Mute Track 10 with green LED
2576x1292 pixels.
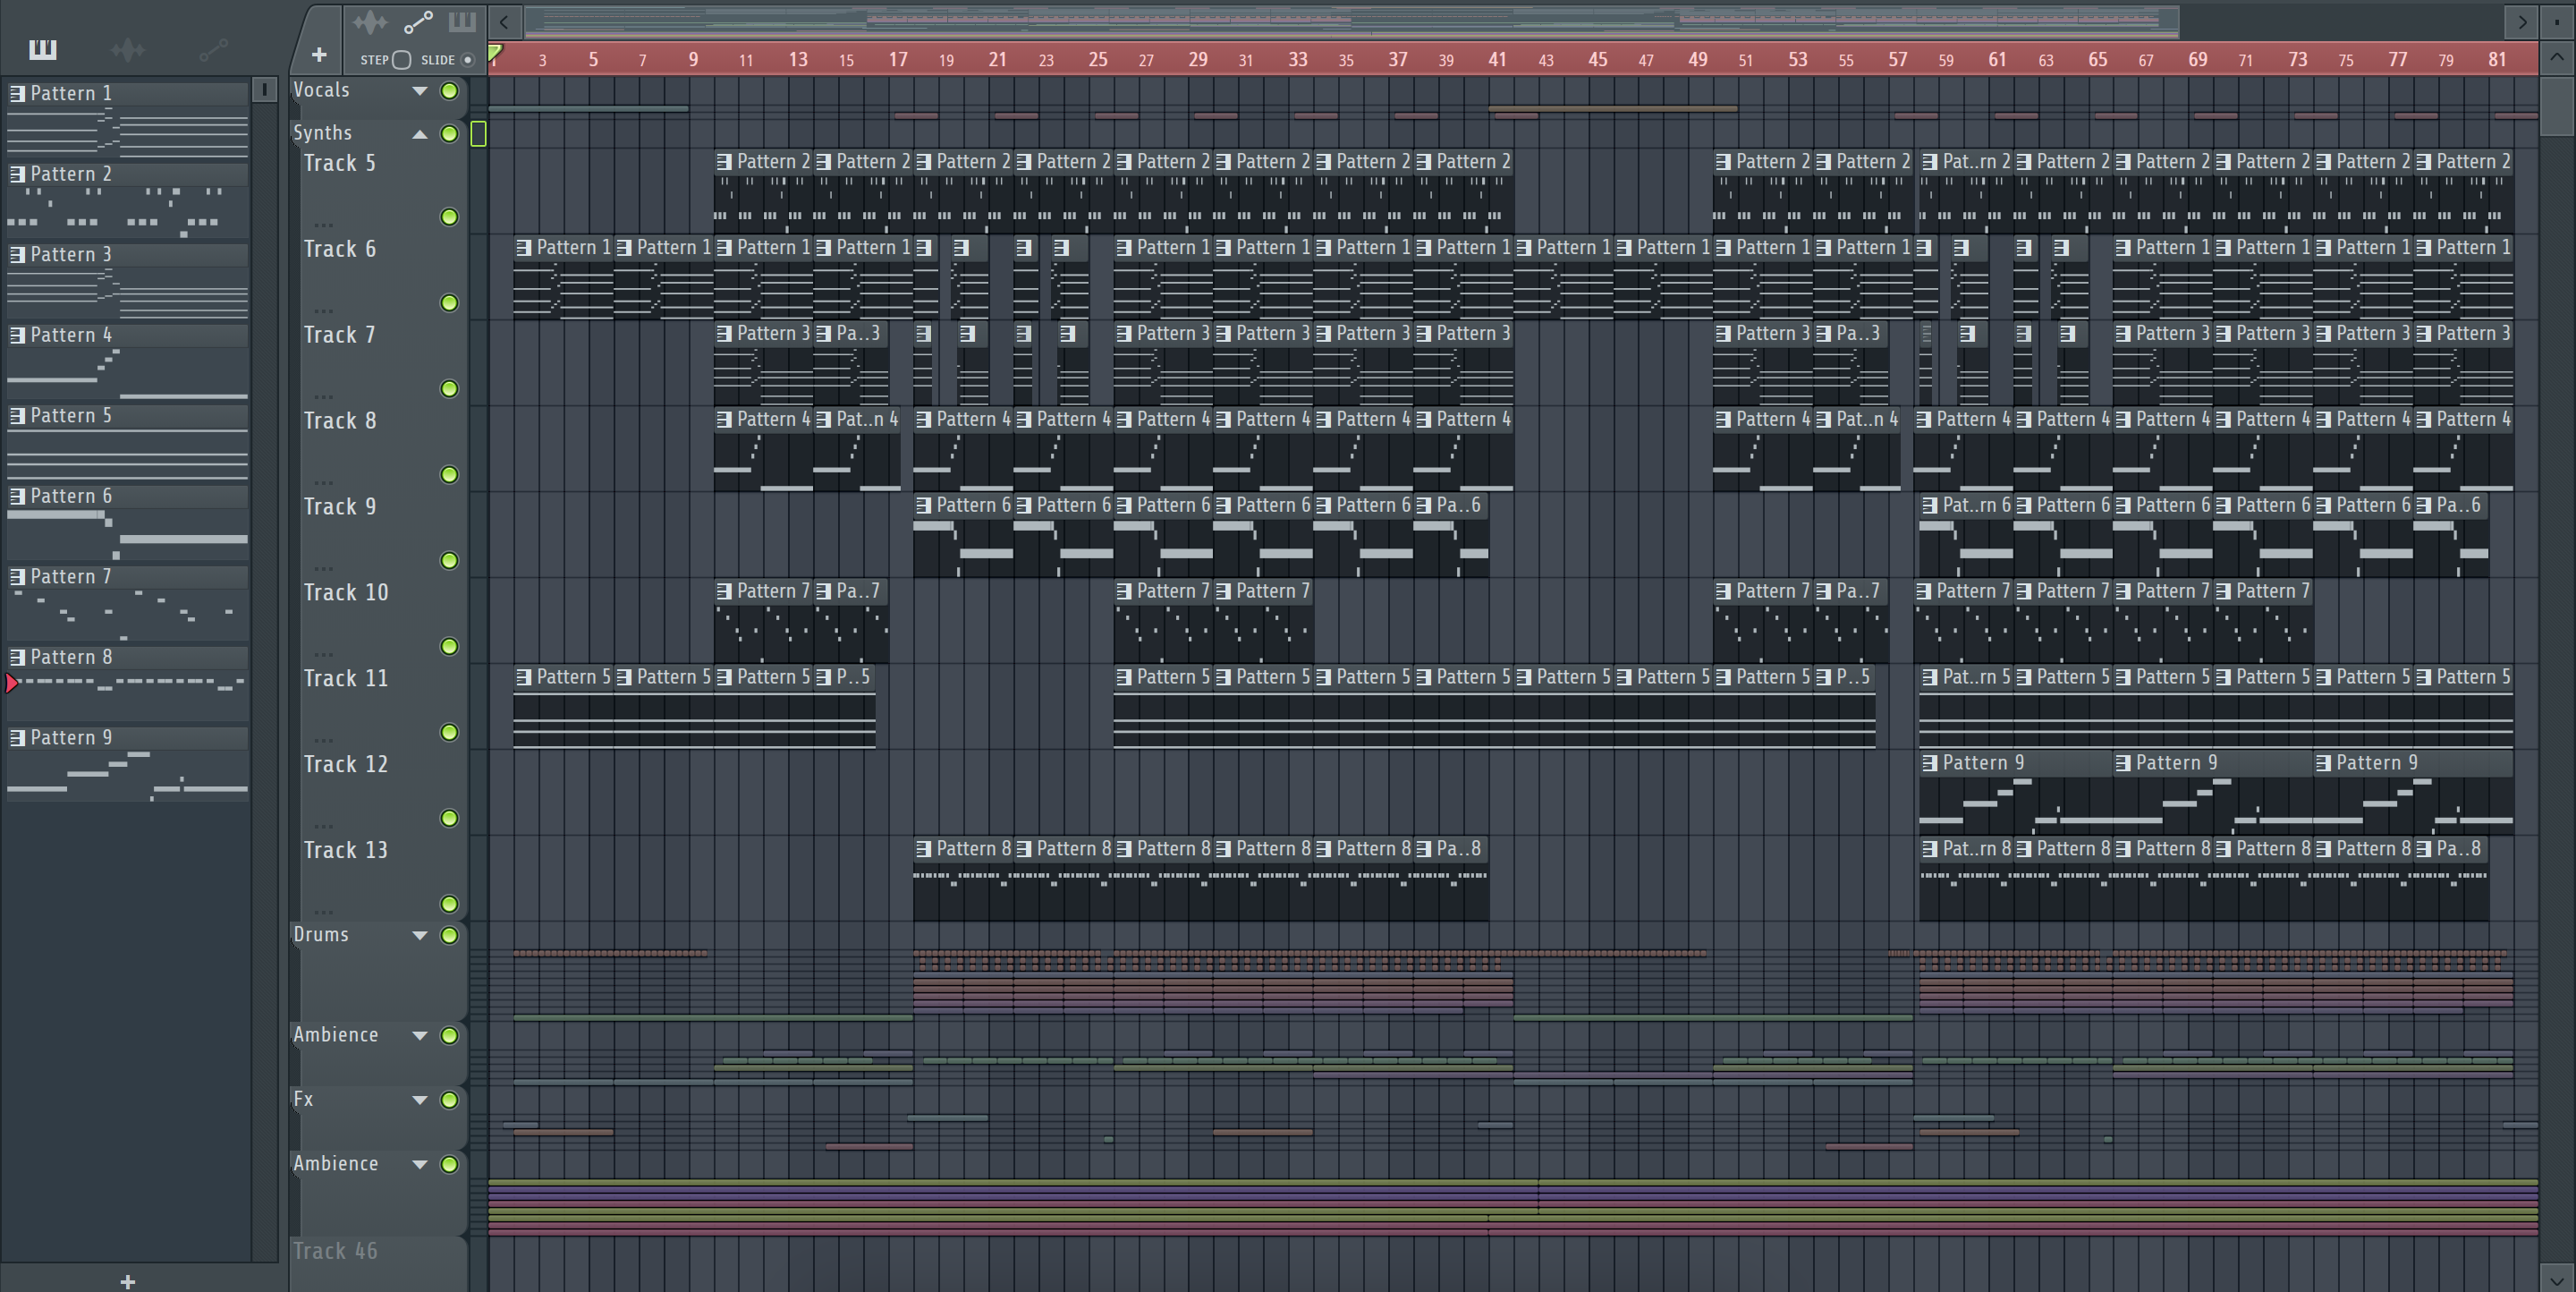coord(450,647)
